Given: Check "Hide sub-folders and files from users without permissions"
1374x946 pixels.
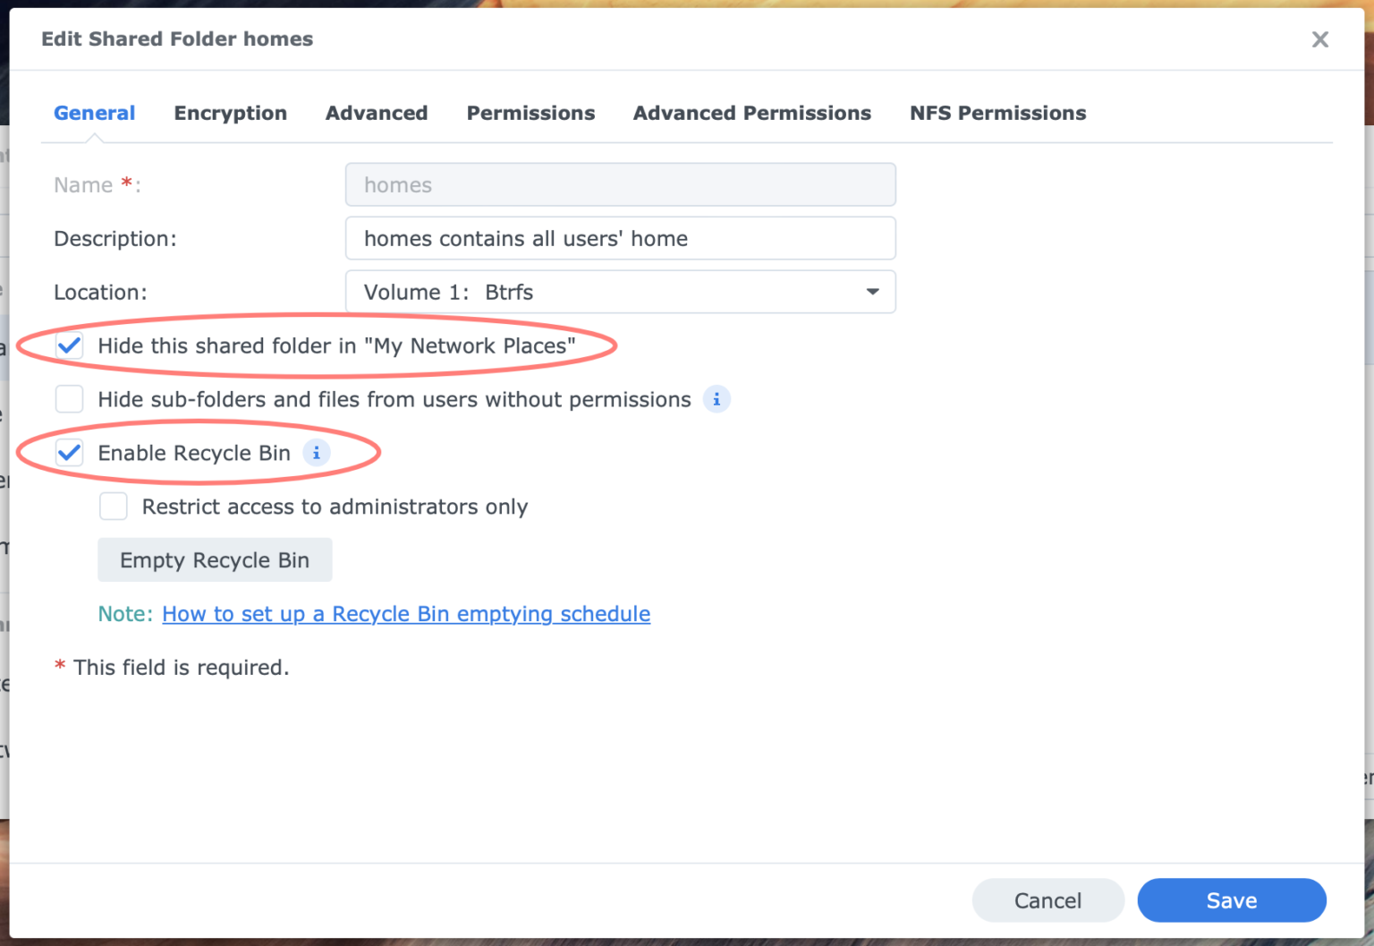Looking at the screenshot, I should [69, 399].
